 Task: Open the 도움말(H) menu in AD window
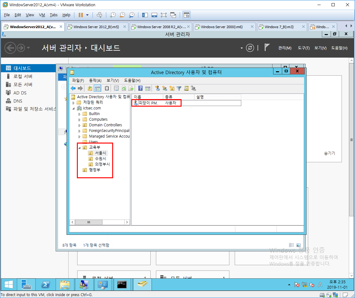point(132,80)
